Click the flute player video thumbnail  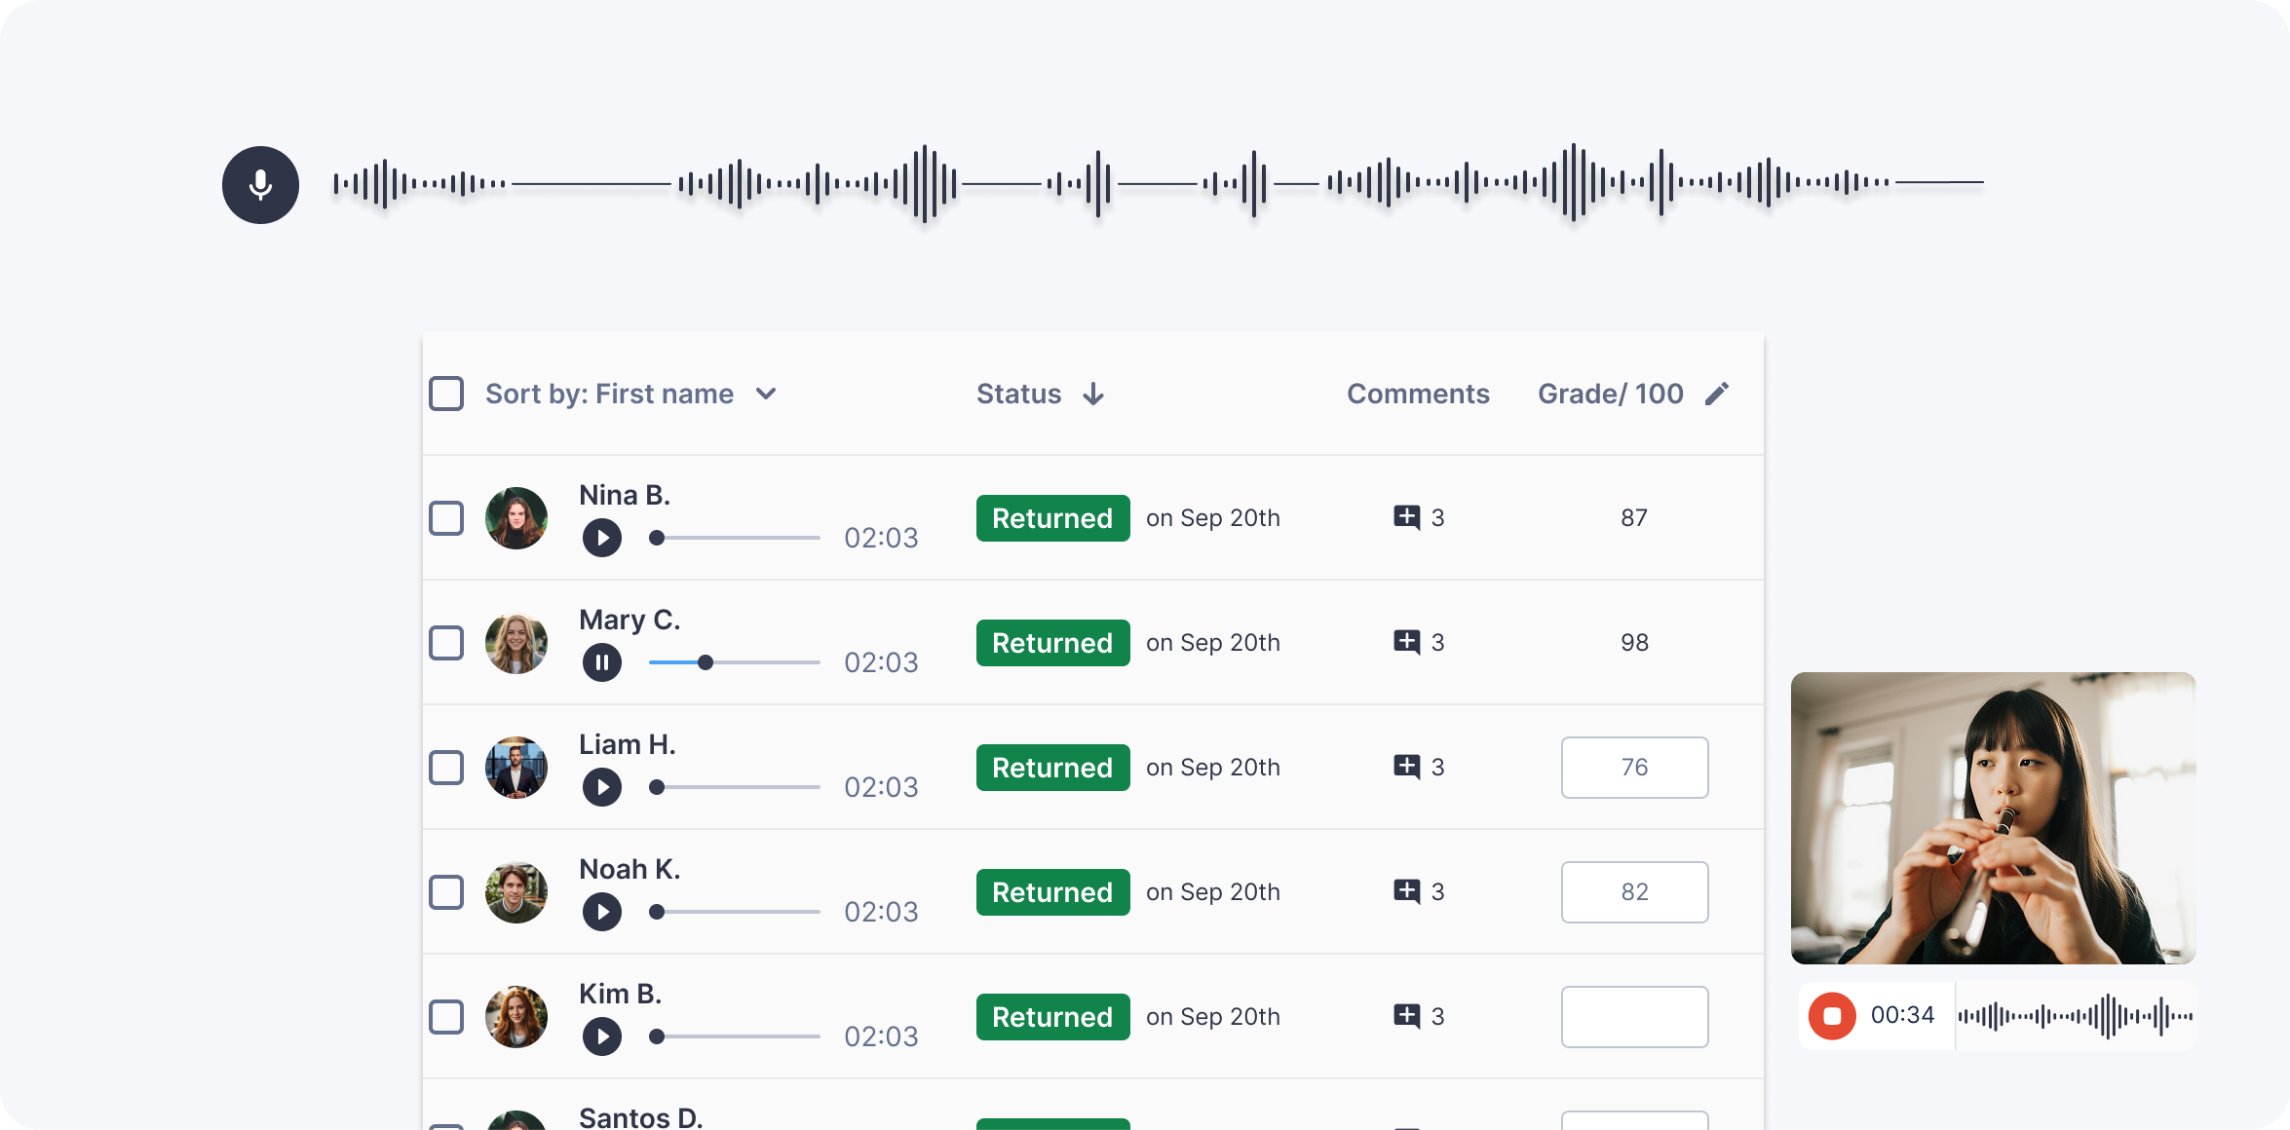pos(1993,818)
